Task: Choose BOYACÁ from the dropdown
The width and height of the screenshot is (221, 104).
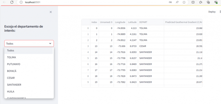Action: click(x=28, y=71)
